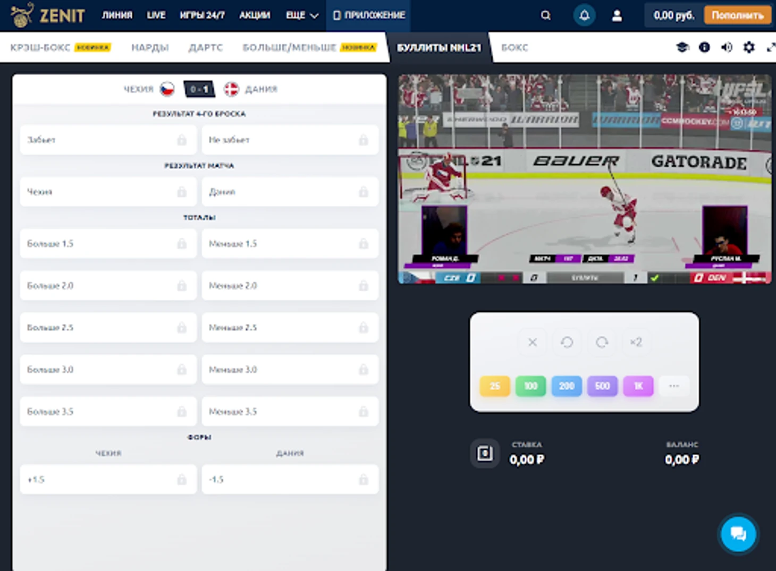Click the 0-1 match score
Viewport: 776px width, 571px height.
(199, 89)
